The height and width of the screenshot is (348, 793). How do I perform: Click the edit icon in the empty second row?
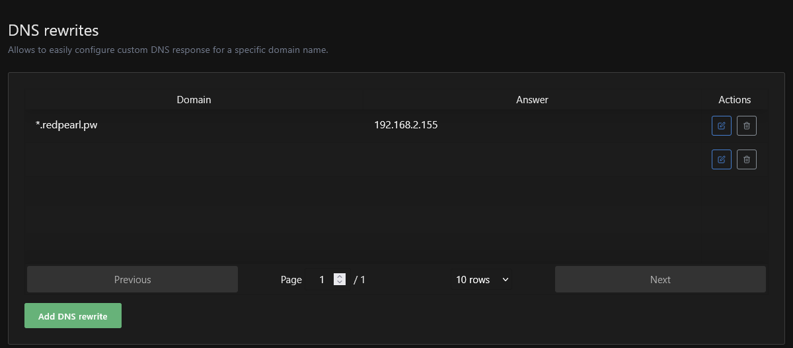tap(721, 159)
